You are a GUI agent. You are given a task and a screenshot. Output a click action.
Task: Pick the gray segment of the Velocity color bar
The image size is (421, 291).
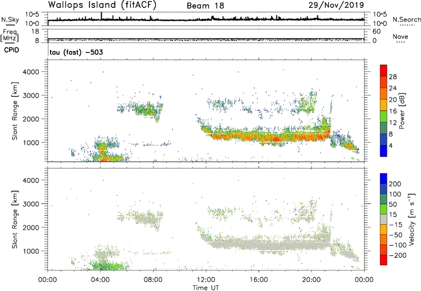pos(384,219)
